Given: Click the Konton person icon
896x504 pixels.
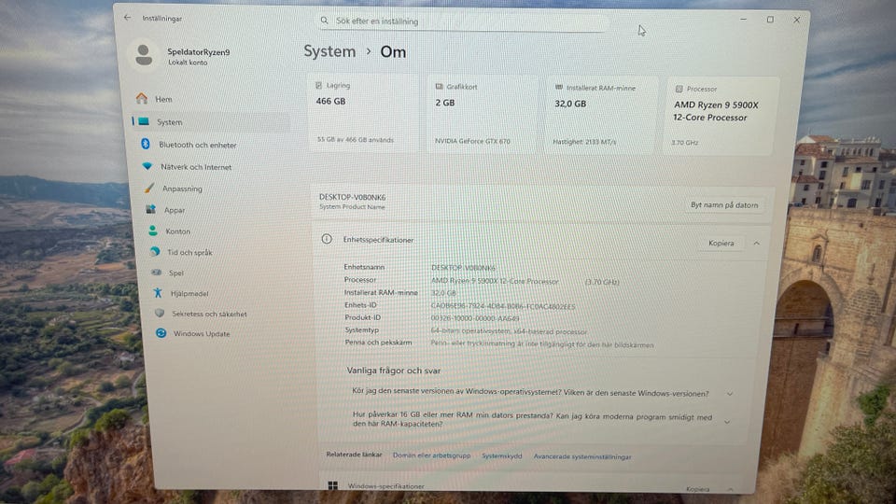Looking at the screenshot, I should [153, 231].
